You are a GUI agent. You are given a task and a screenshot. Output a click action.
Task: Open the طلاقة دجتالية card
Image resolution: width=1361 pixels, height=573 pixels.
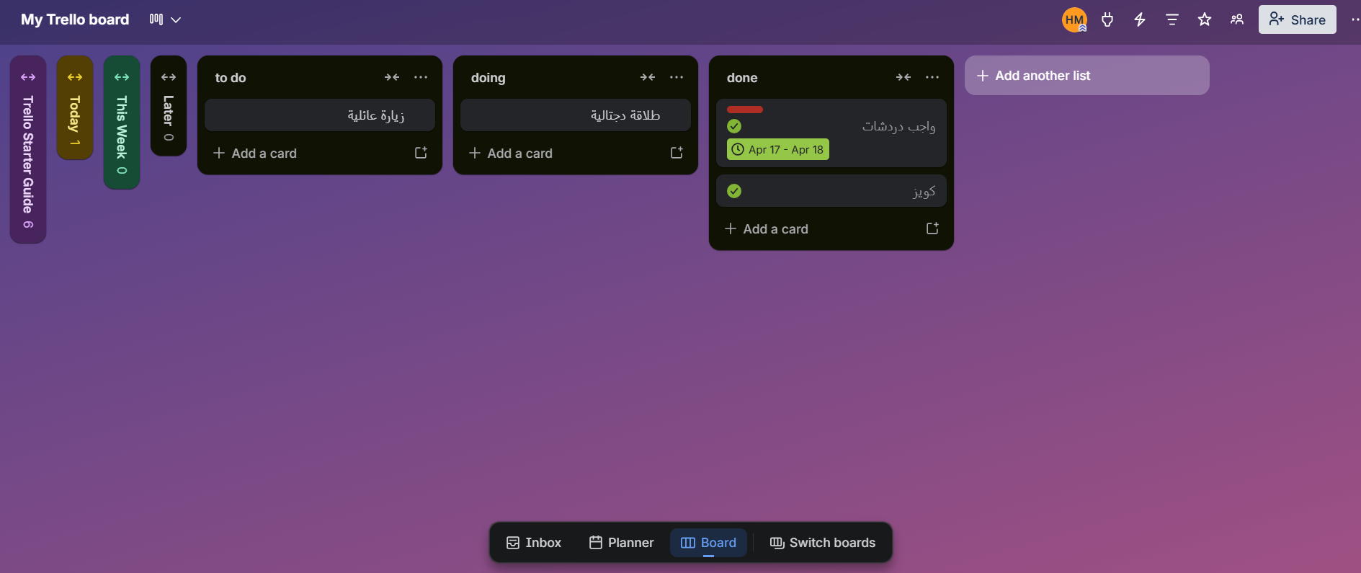click(576, 115)
